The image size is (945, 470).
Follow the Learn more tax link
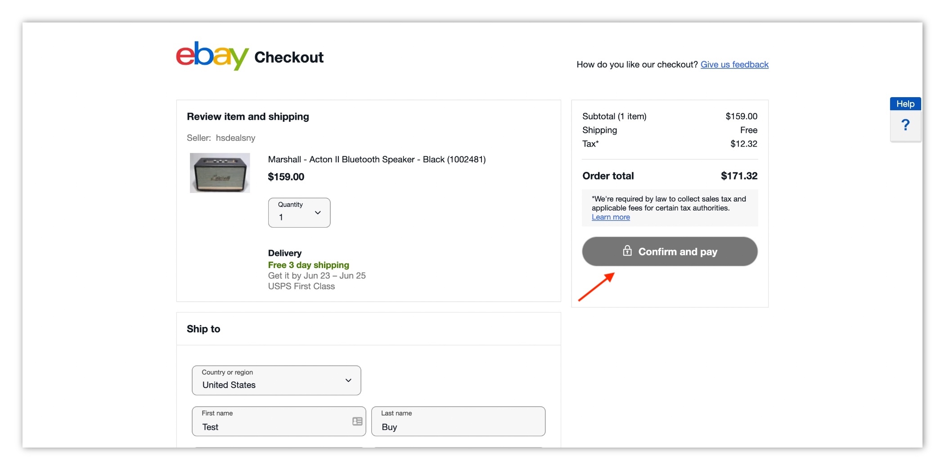[611, 217]
